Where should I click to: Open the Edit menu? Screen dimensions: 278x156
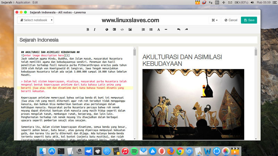coord(35,2)
